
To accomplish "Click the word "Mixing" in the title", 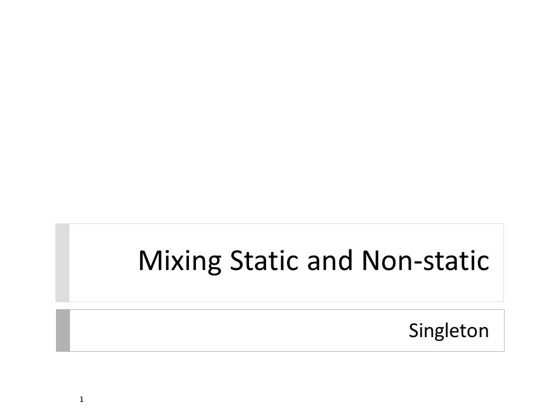I will (x=180, y=262).
